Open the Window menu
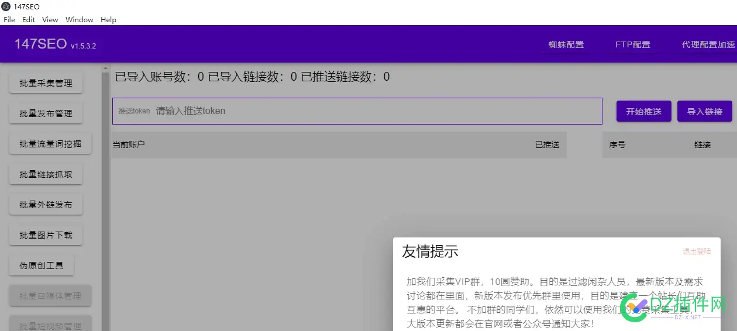Viewport: 737px width, 331px height. (80, 19)
